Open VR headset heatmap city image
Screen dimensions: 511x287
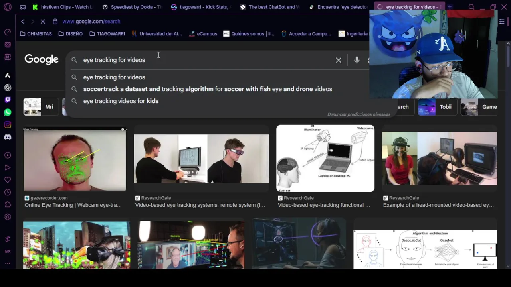pos(77,245)
